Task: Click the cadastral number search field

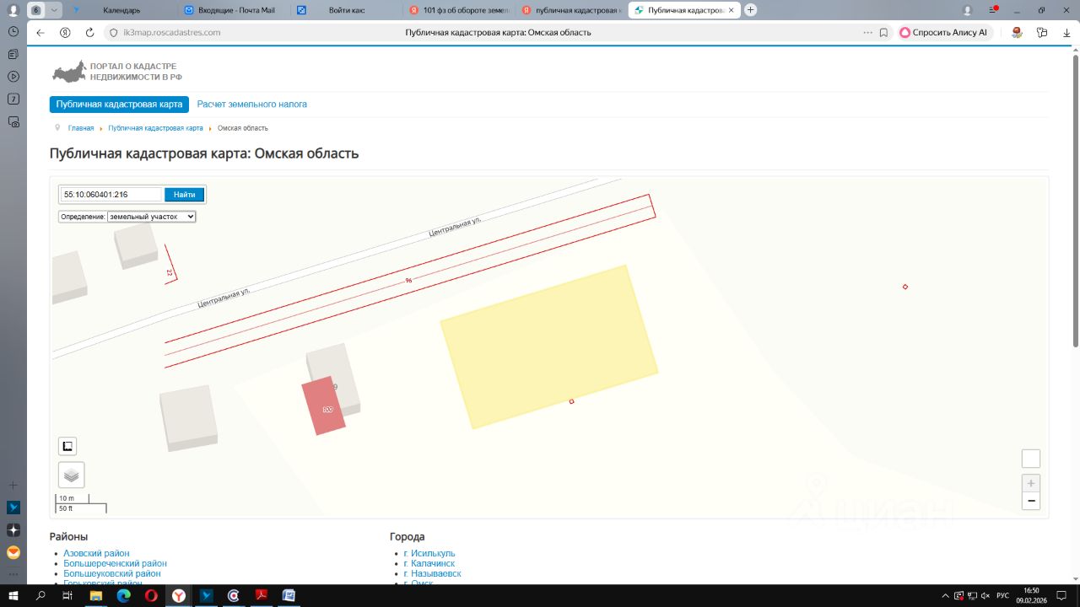Action: [111, 195]
